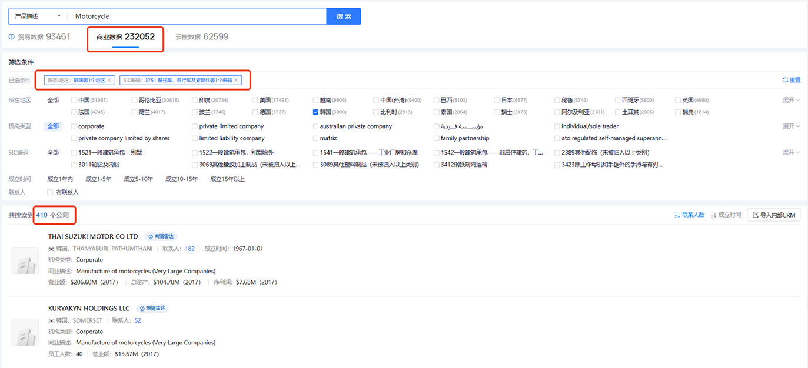
Task: Switch to 云搜数据 tab
Action: tap(202, 36)
